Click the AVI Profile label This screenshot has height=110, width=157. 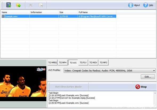coord(54,70)
